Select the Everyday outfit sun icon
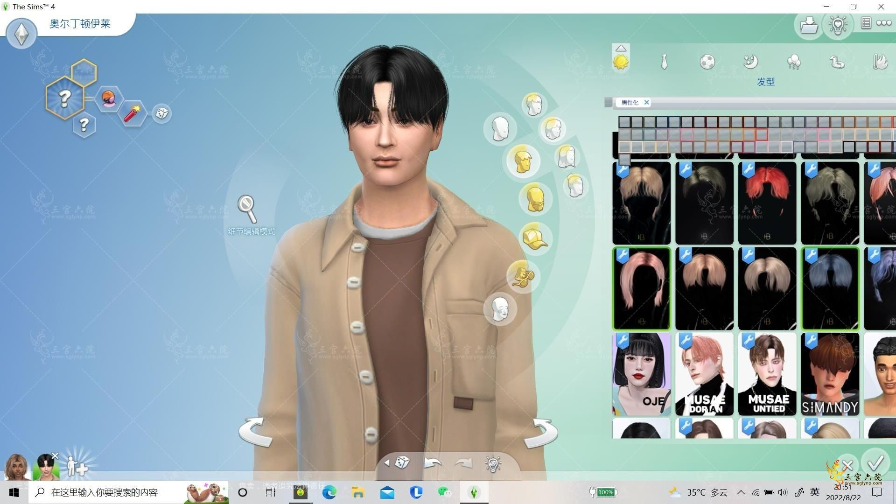Screen dimensions: 896x504 pos(621,62)
